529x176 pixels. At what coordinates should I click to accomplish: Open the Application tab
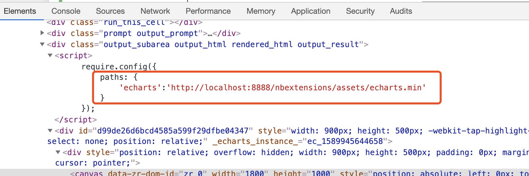(311, 11)
